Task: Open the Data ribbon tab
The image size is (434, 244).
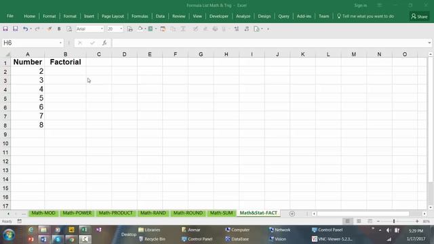Action: [x=160, y=16]
